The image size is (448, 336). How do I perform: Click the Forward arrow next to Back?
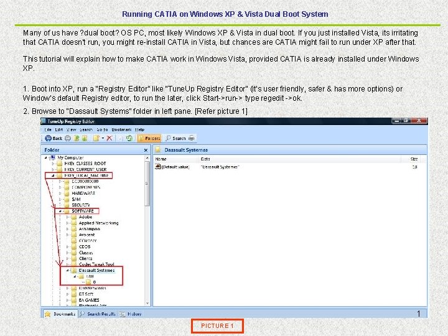tap(68, 138)
